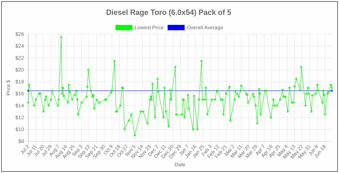Click the chart title 'Diesel Rage Toro (6.0x54) Pack of 5'
Viewport: 339px width, 173px height.
click(x=169, y=12)
